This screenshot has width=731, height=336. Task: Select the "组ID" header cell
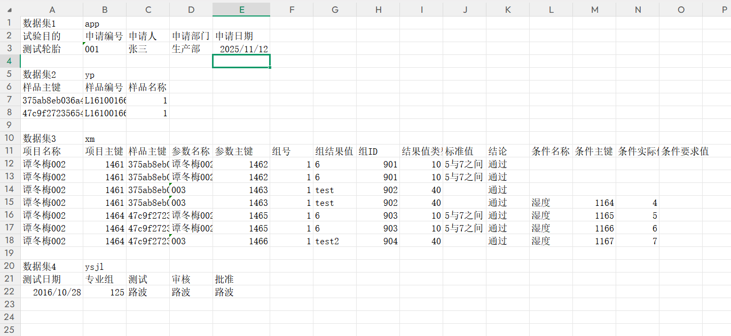point(378,151)
